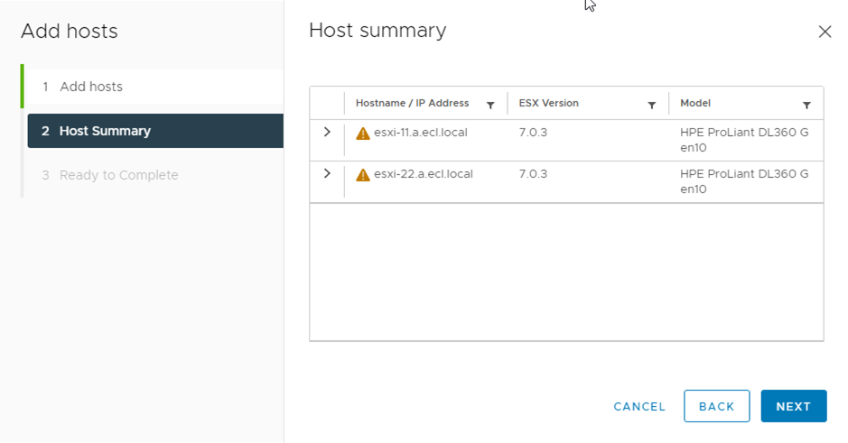Screen dimensions: 848x443
Task: Click warning icon beside esxi-22.a.ecl.local
Action: pyautogui.click(x=363, y=175)
